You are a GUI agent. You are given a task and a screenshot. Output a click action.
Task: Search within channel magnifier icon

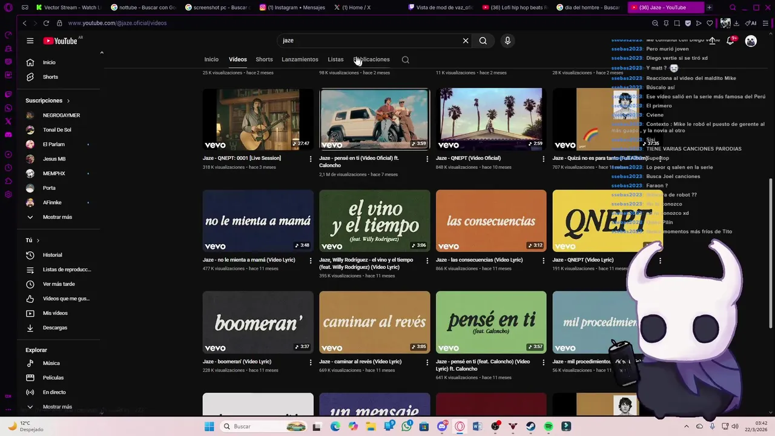point(406,59)
